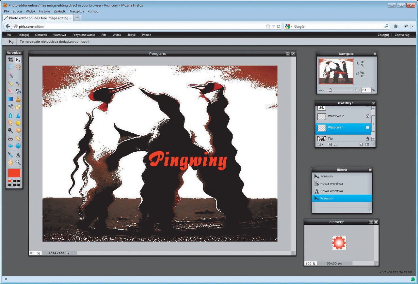Select the Type text tool

18,155
